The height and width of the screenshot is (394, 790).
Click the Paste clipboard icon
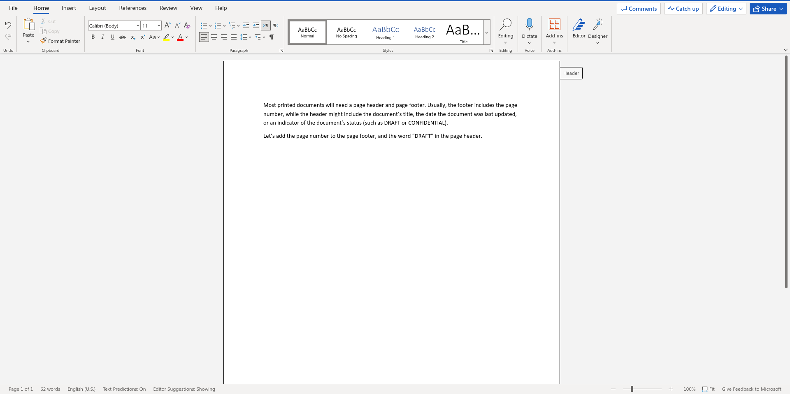coord(28,24)
